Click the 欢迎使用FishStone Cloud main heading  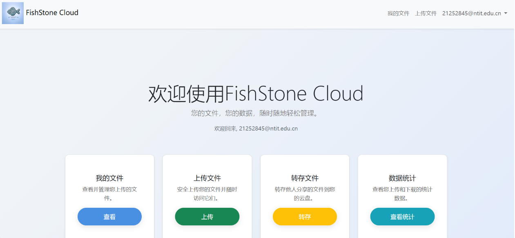[256, 93]
